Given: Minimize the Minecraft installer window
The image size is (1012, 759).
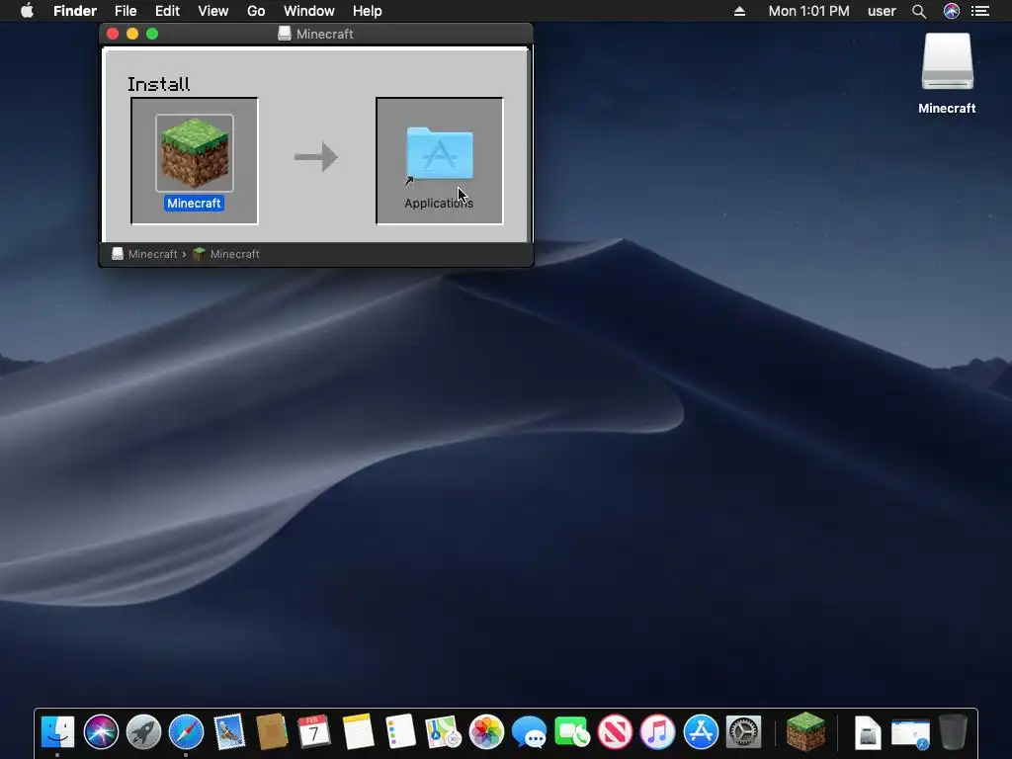Looking at the screenshot, I should [x=132, y=34].
